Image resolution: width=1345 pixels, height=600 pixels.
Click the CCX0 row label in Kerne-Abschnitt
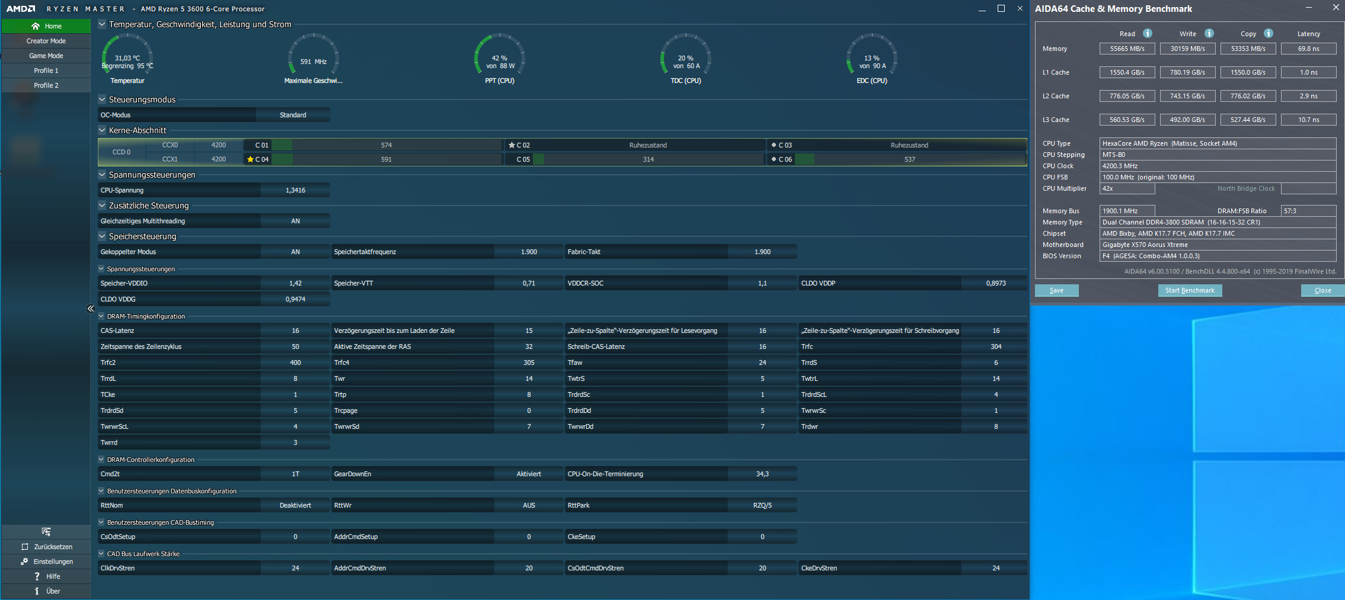[170, 145]
